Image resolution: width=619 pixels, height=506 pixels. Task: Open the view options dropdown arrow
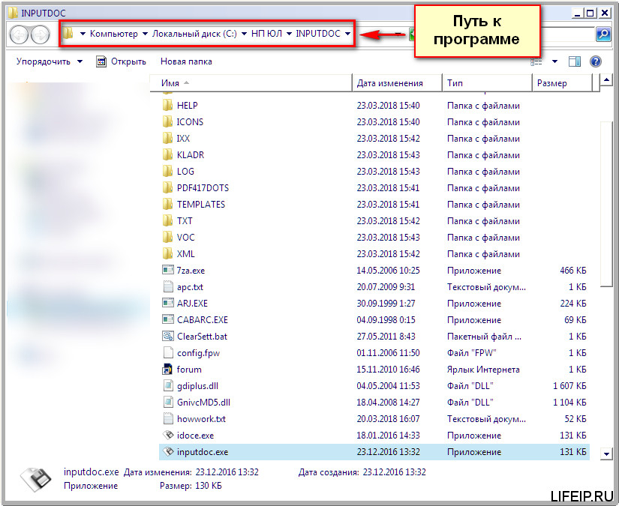click(x=554, y=61)
